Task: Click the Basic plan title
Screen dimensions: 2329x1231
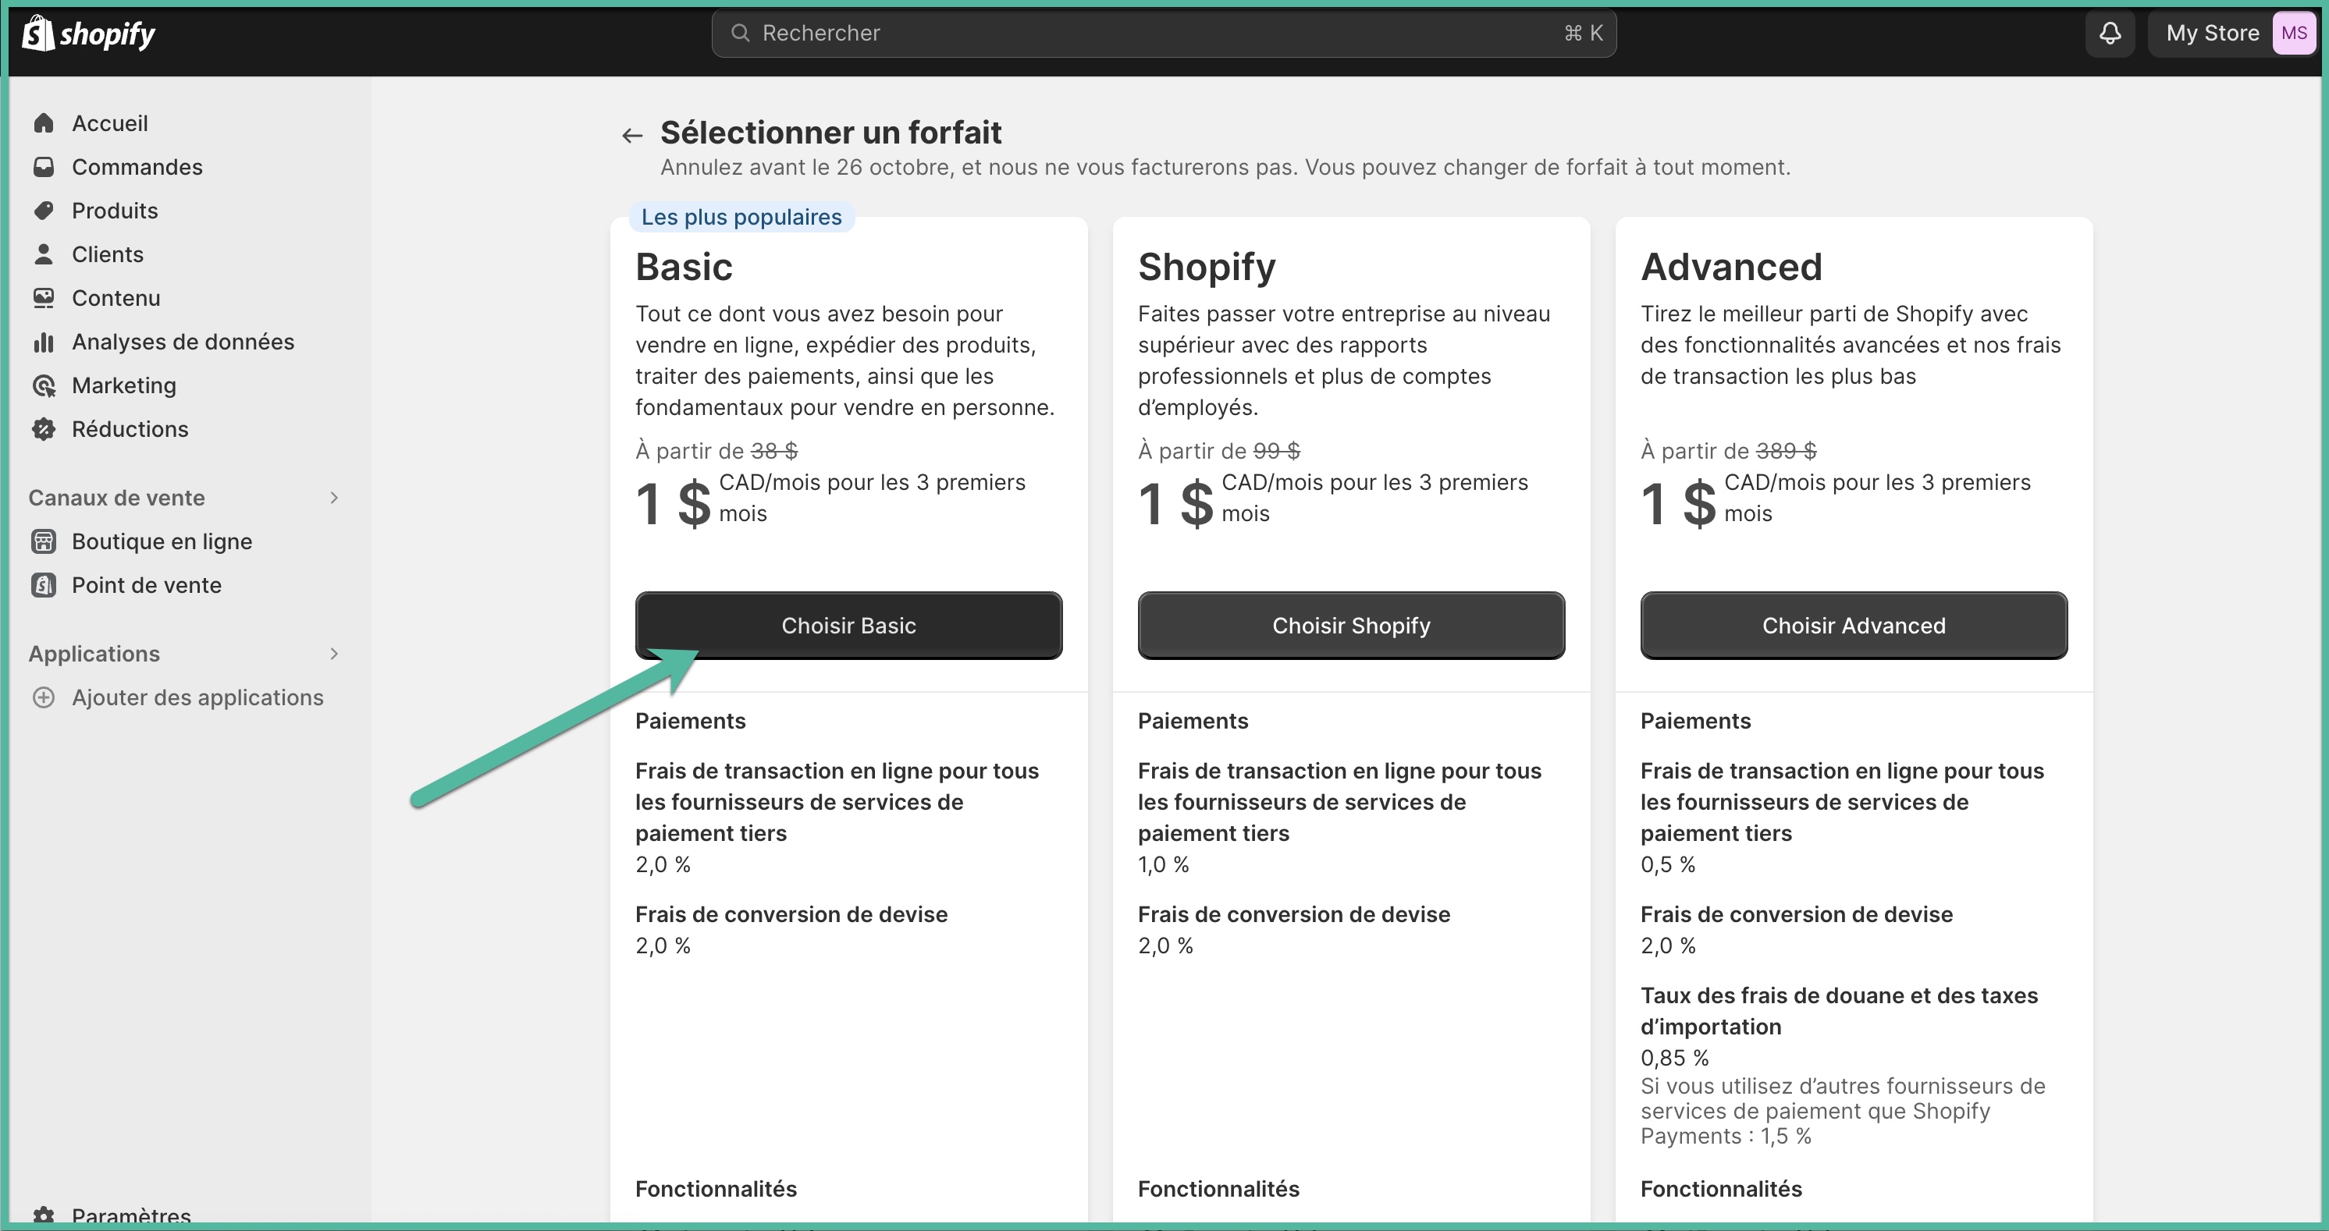Action: [x=684, y=267]
